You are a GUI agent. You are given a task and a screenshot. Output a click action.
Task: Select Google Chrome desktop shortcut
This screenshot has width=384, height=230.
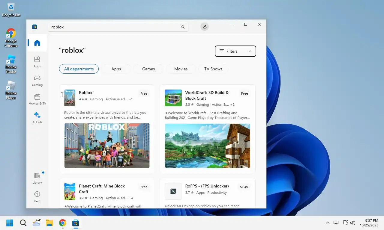pos(11,38)
